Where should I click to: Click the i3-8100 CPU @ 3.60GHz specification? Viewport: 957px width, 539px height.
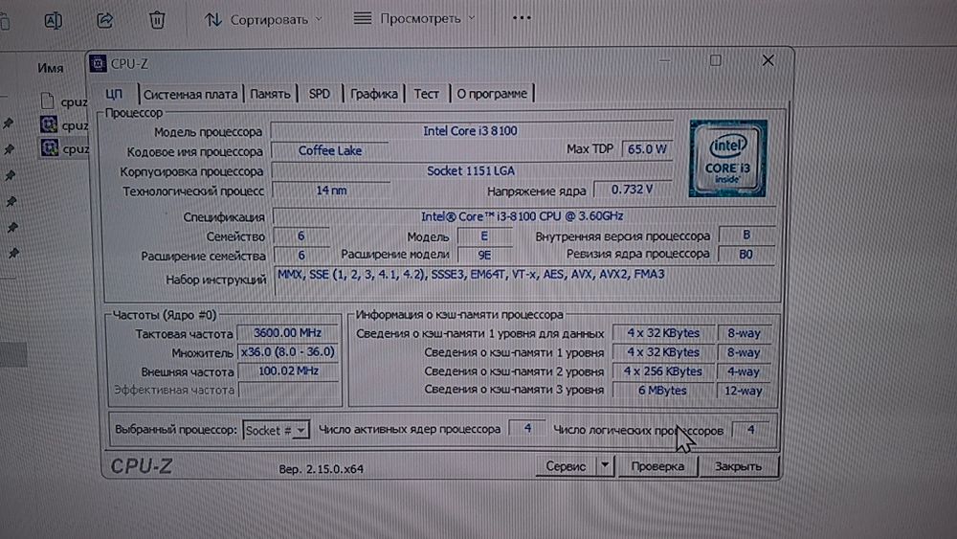(x=523, y=216)
